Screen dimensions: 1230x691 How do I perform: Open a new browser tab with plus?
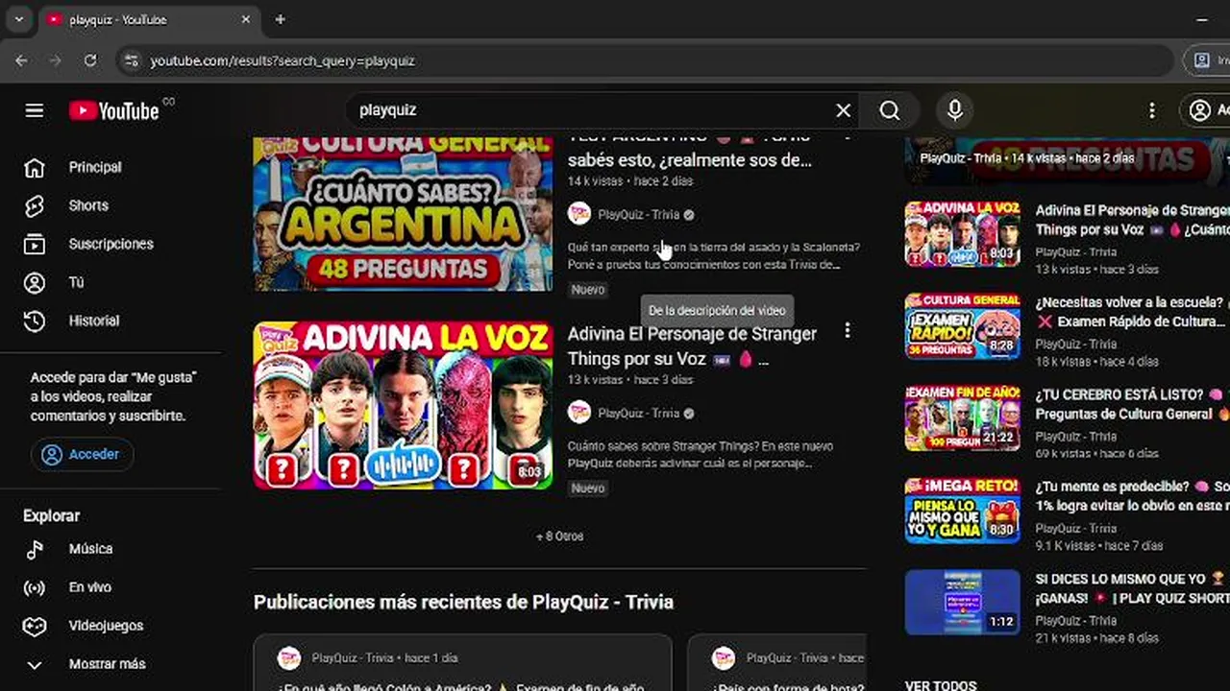[x=280, y=19]
